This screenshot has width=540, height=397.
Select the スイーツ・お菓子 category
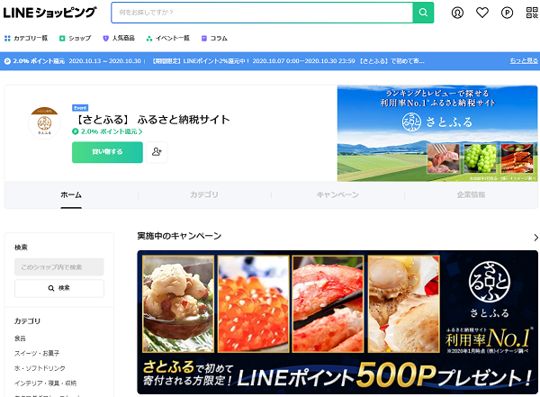click(37, 353)
